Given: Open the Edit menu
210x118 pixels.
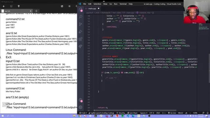Looking at the screenshot, I should pos(90,4).
